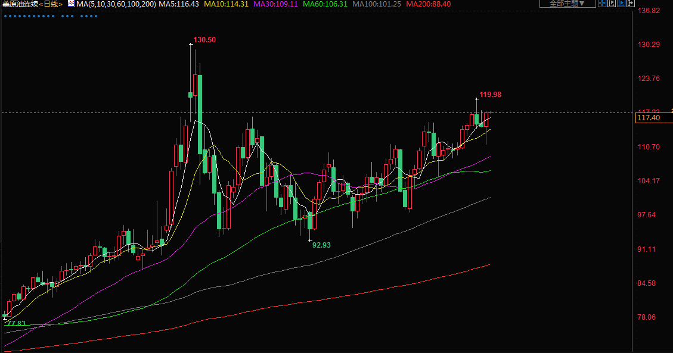Select the magenta MA30:109.11 legend label
This screenshot has width=673, height=353.
tap(275, 4)
